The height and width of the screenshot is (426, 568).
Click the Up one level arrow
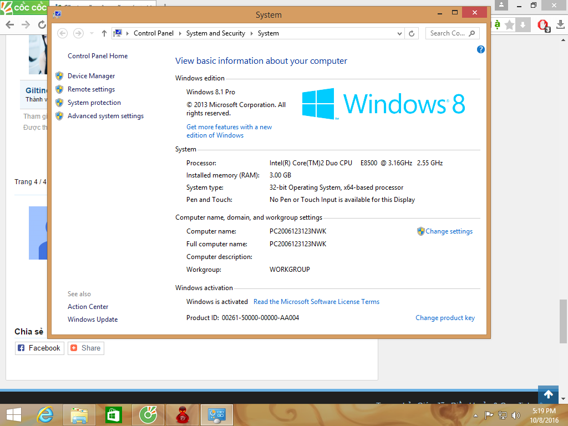[x=104, y=33]
